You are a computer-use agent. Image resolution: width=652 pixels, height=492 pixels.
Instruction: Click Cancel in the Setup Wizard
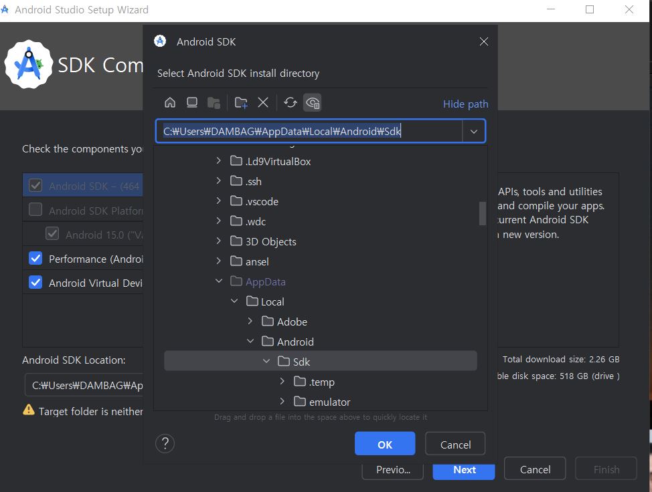pyautogui.click(x=535, y=469)
